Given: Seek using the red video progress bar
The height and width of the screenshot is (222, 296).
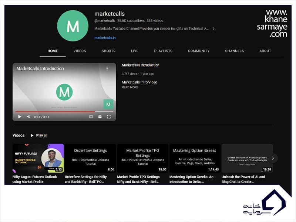Looking at the screenshot, I should pos(64,112).
